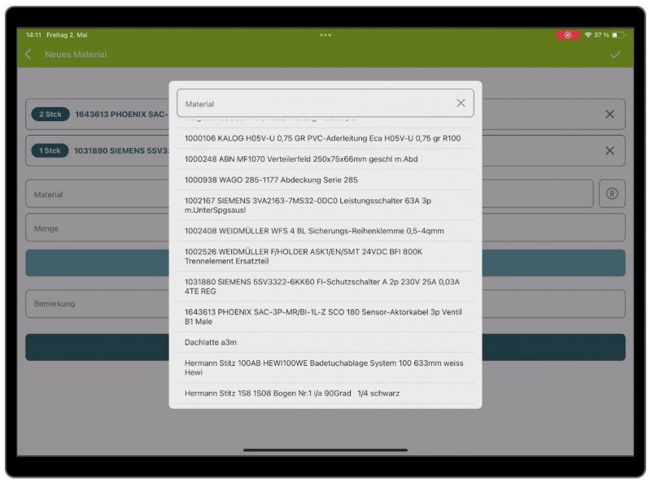
Task: Focus the Material search input in popup
Action: pos(313,104)
